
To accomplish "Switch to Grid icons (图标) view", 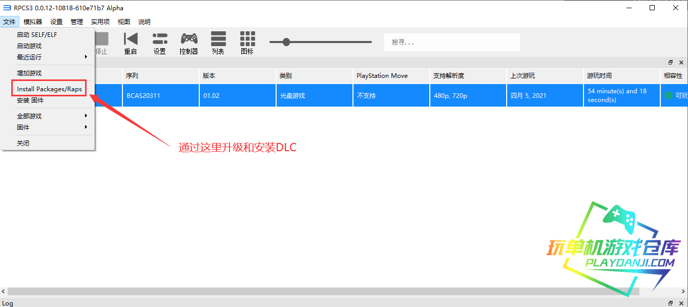I will pyautogui.click(x=247, y=43).
